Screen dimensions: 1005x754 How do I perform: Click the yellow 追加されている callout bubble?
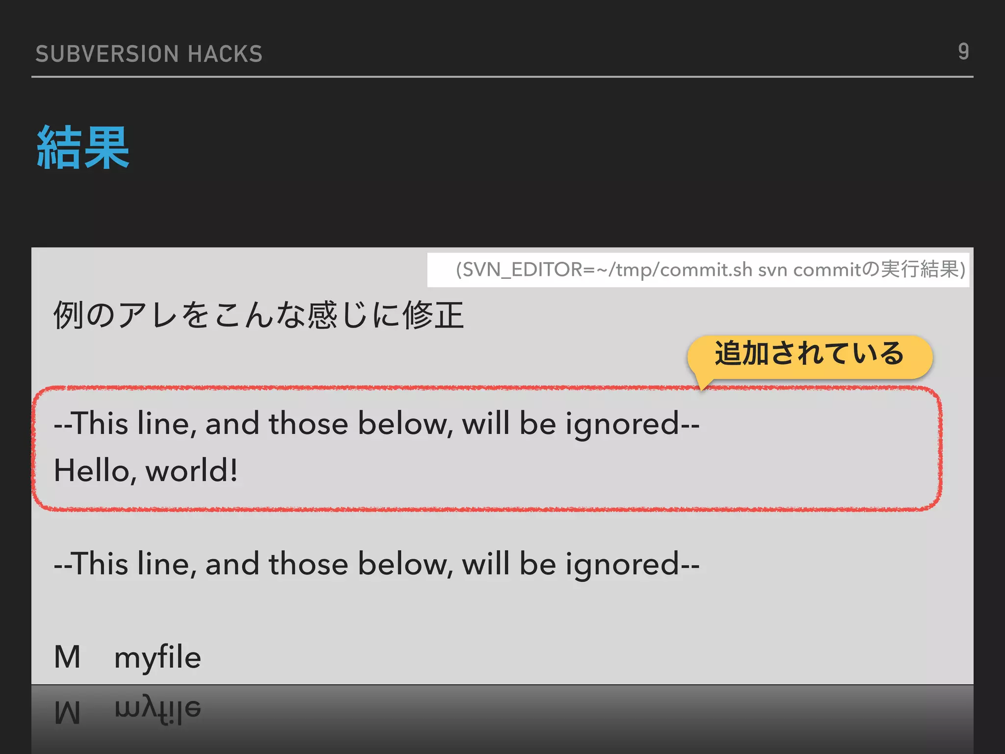tap(809, 354)
